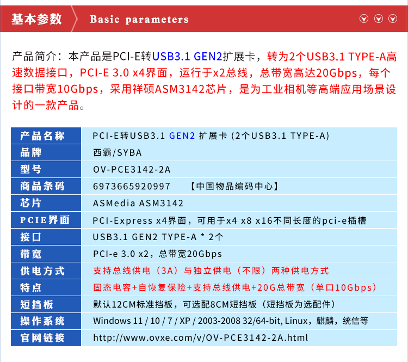The image size is (408, 362).
Task: Click the red 支持总线供电 power description
Action: pos(211,271)
